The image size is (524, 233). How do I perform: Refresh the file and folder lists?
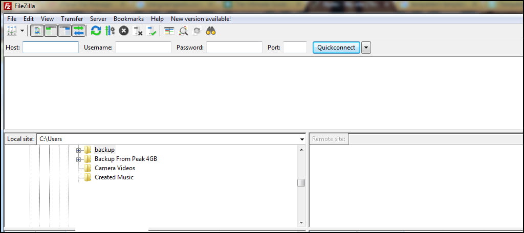(96, 31)
